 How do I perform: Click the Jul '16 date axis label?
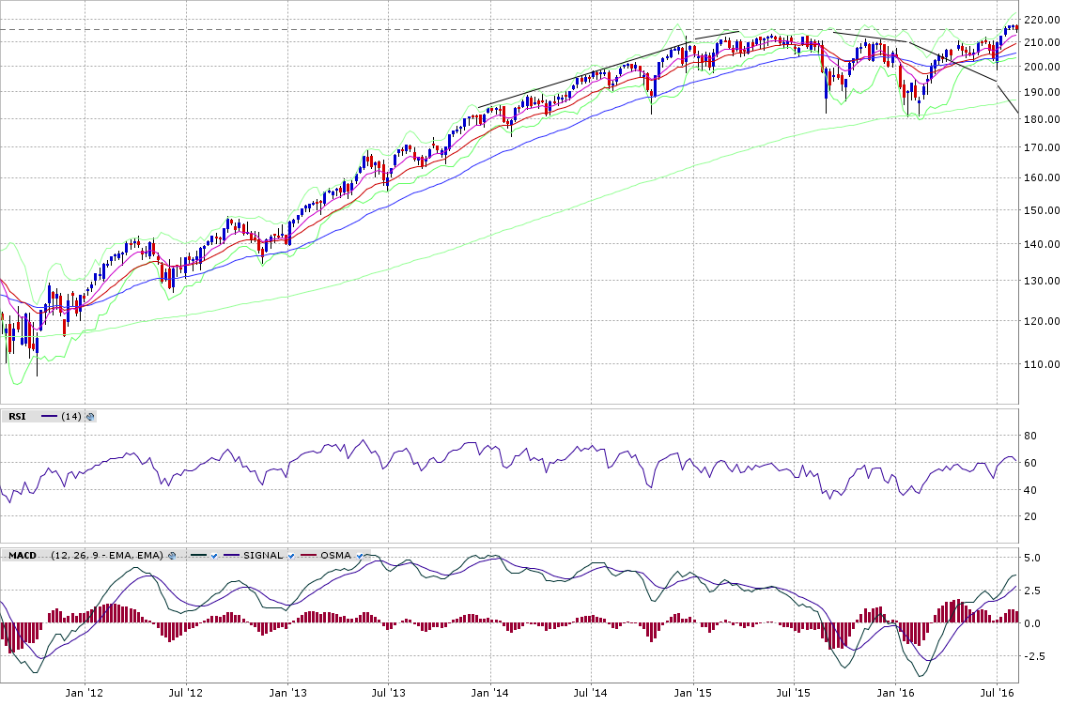[997, 693]
